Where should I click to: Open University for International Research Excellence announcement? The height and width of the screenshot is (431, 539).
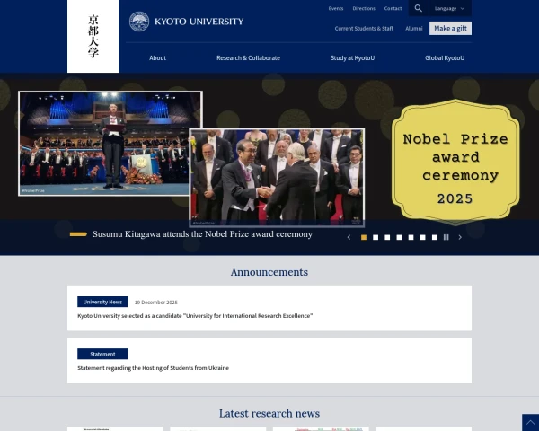[x=195, y=316]
